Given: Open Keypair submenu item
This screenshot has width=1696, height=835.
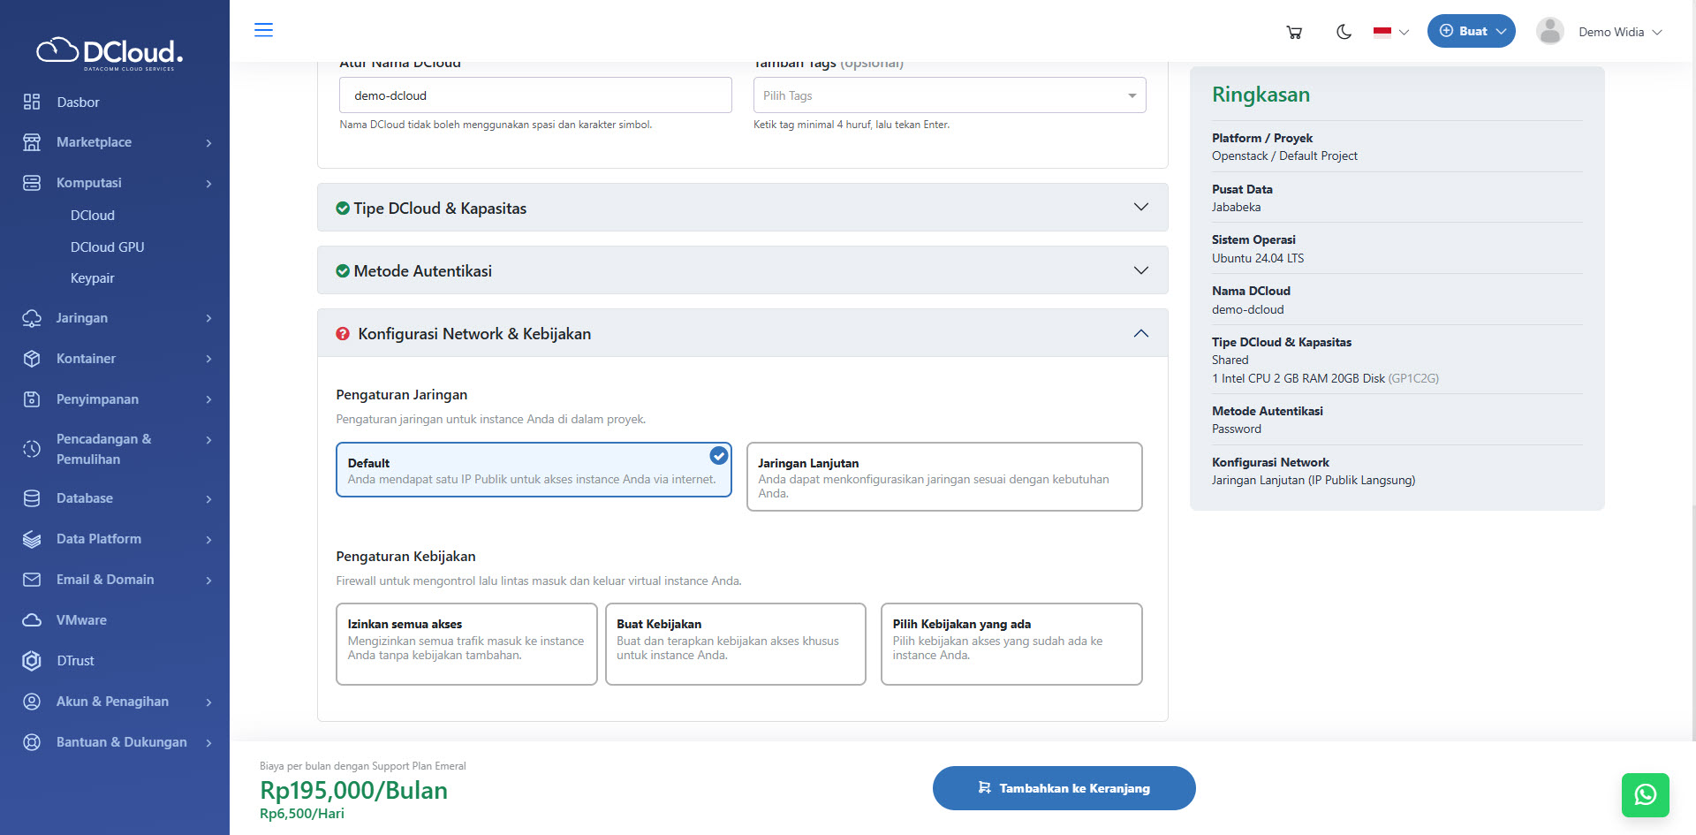Looking at the screenshot, I should point(93,278).
